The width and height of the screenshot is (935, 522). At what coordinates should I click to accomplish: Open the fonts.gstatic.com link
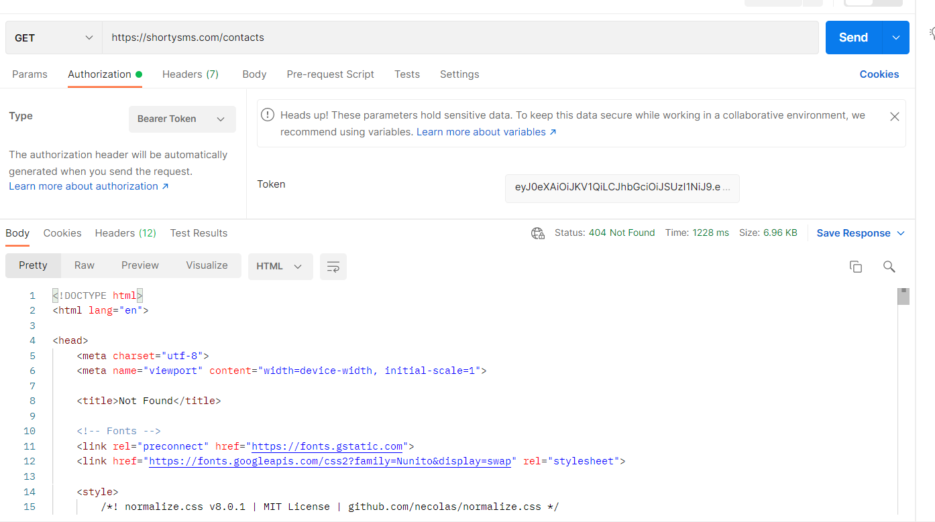click(x=327, y=446)
